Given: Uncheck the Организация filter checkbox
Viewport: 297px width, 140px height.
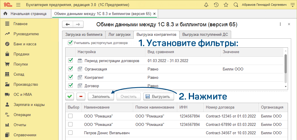Looking at the screenshot, I should [x=70, y=69].
